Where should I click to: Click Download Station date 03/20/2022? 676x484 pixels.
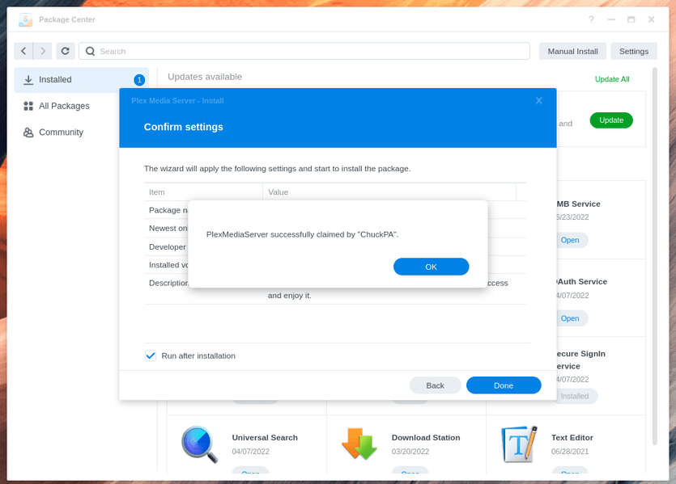click(x=410, y=452)
